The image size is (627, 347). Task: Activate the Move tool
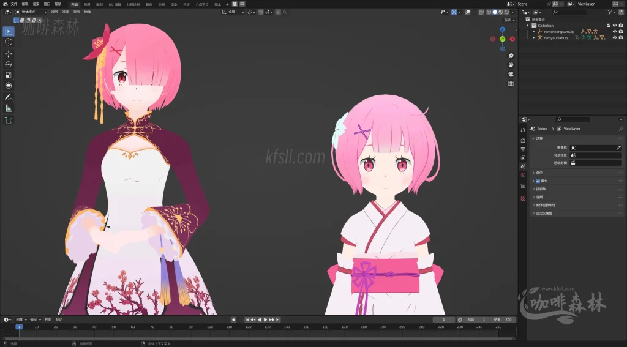pyautogui.click(x=9, y=54)
